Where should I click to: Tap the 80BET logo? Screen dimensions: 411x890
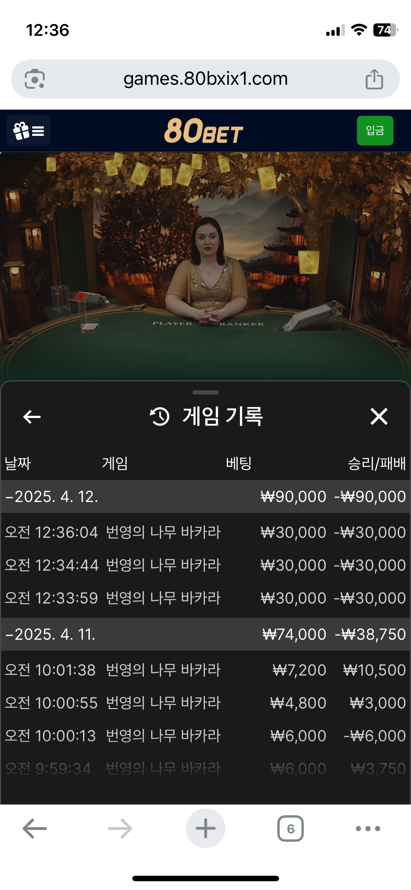pos(203,131)
